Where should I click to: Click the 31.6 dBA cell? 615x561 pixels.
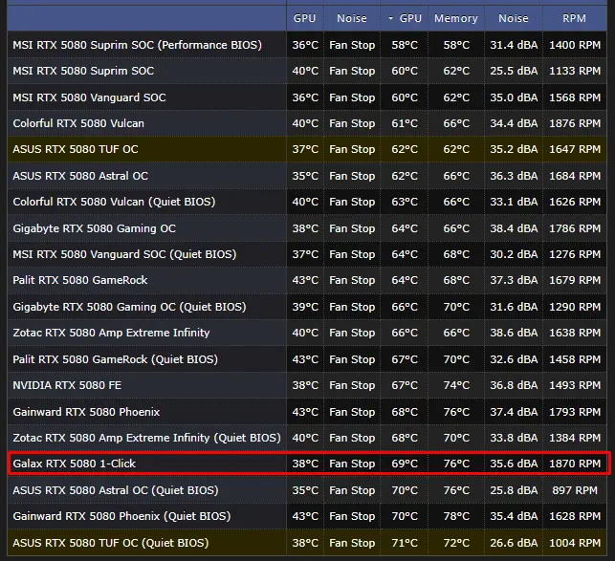(514, 307)
